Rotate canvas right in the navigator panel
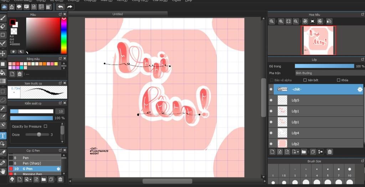This screenshot has height=187, width=365. pos(320,21)
